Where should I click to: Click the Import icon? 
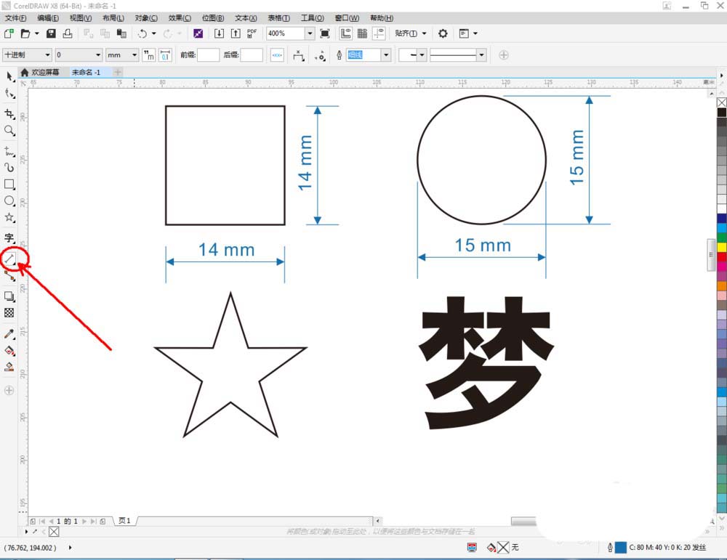219,33
